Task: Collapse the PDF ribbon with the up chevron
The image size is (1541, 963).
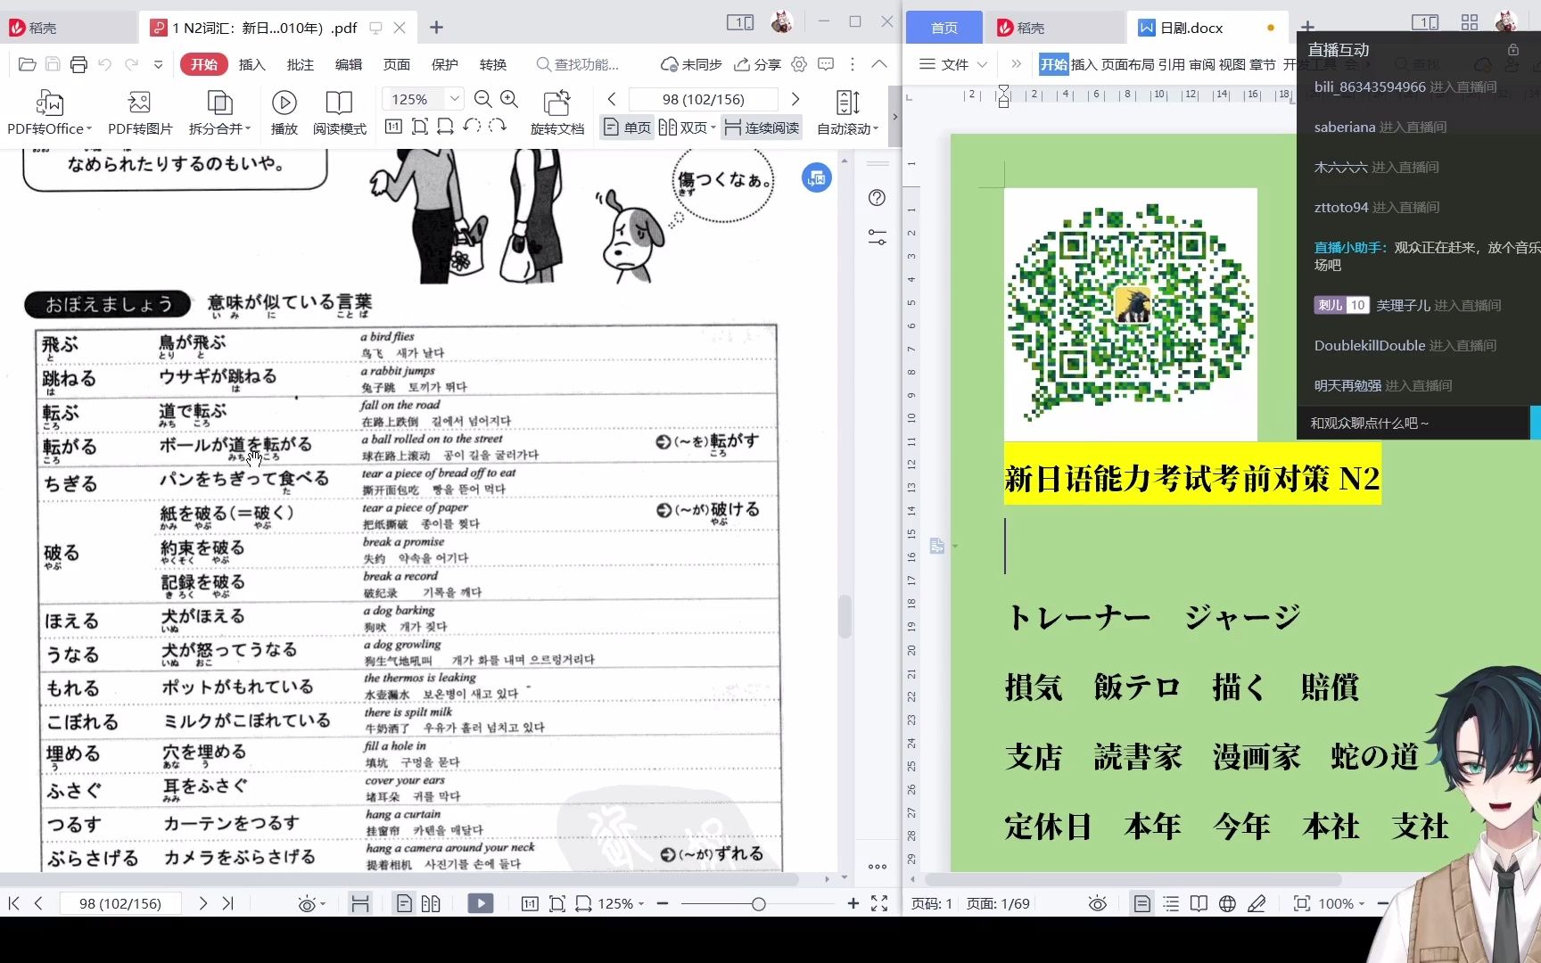Action: coord(879,64)
